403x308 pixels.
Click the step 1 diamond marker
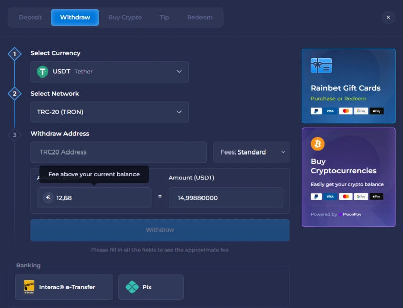pyautogui.click(x=15, y=54)
